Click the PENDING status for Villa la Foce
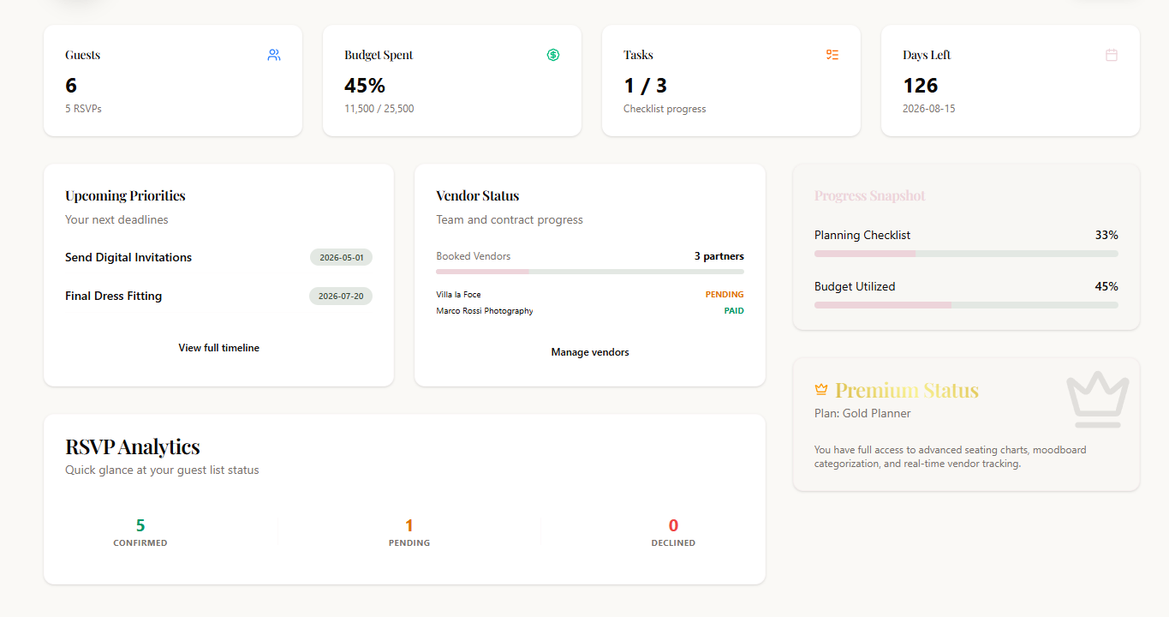 [x=725, y=294]
